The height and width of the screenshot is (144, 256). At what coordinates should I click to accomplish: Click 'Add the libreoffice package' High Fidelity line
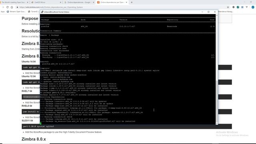point(63,132)
